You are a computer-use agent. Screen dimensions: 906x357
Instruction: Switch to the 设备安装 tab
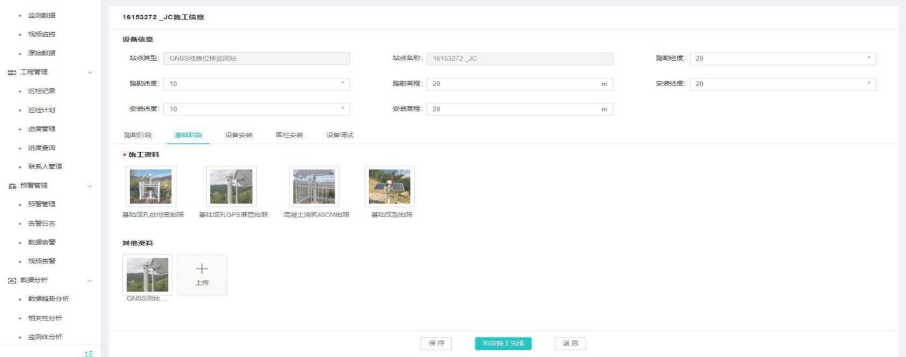coord(240,135)
